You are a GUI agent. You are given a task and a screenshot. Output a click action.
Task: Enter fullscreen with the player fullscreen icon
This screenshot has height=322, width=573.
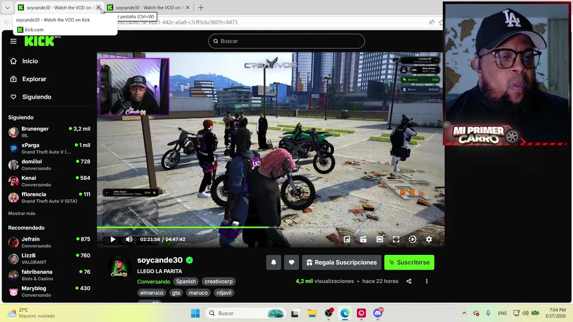click(396, 240)
